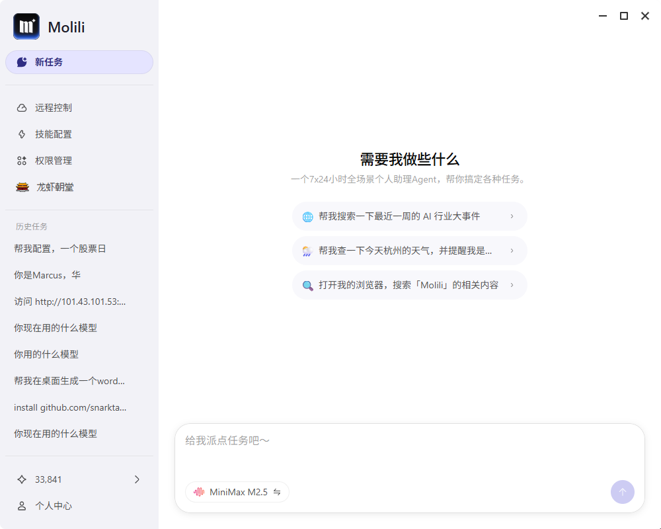
Task: Click the credits sparkle icon showing 33,841
Action: [x=22, y=479]
